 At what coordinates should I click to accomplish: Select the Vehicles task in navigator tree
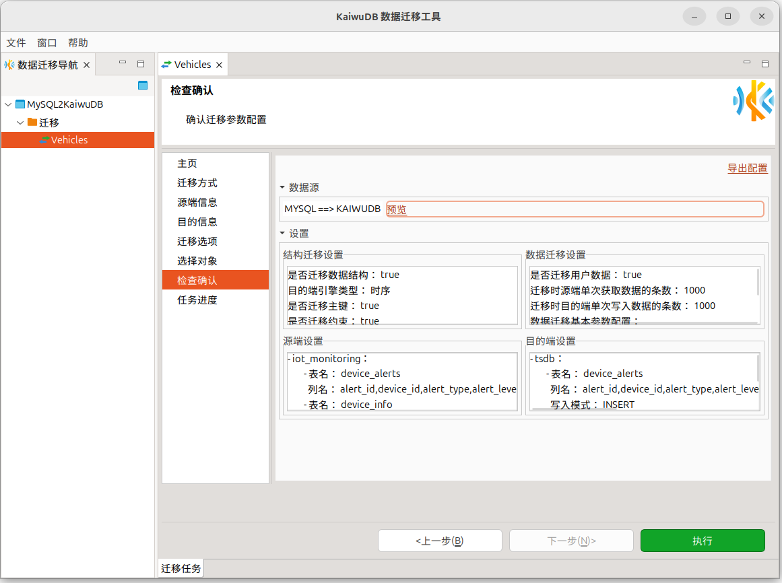69,140
